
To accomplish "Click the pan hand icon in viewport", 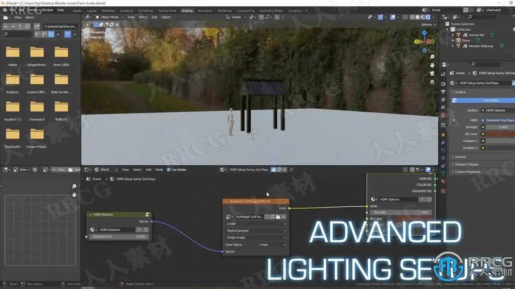I will 432,65.
